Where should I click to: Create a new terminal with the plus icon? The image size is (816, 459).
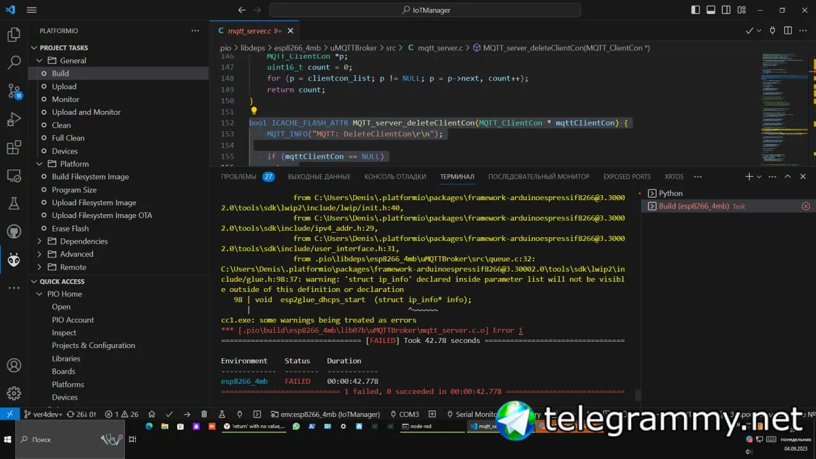[749, 177]
